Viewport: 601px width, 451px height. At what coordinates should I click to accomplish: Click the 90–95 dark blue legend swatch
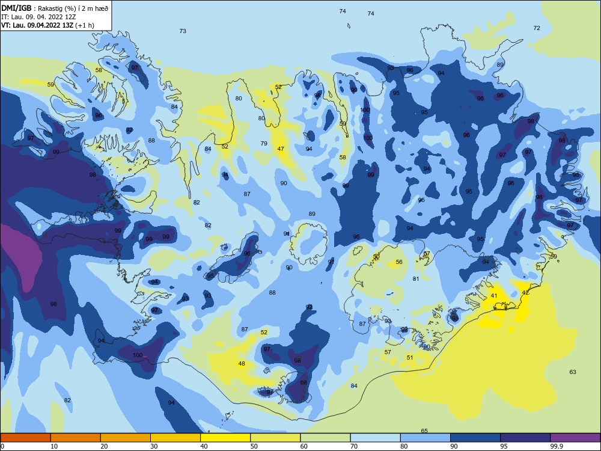tap(475, 438)
